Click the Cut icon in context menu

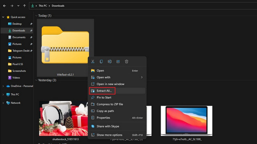[93, 61]
